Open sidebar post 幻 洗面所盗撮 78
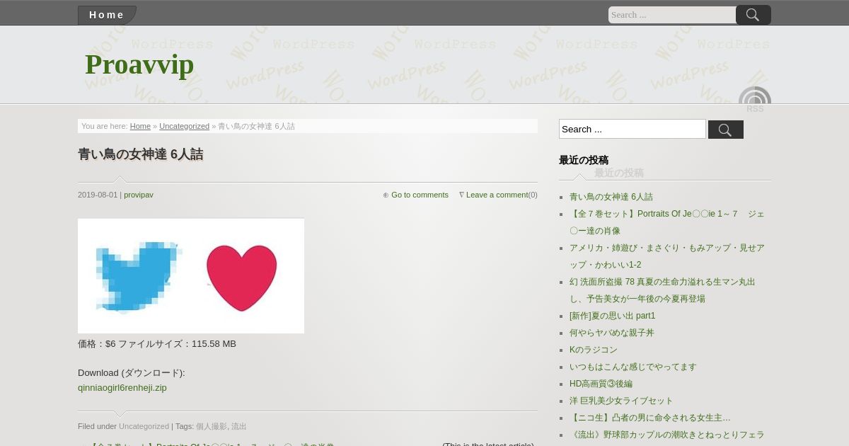Image resolution: width=849 pixels, height=446 pixels. pyautogui.click(x=662, y=290)
